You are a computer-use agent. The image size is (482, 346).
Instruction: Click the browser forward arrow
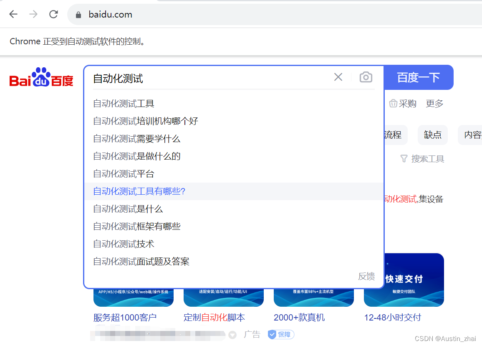pos(33,14)
